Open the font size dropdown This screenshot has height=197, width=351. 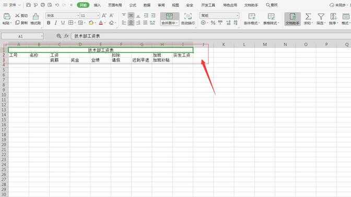click(x=98, y=16)
